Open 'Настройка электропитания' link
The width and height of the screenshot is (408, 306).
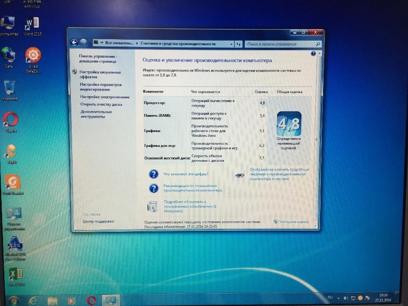pos(105,97)
